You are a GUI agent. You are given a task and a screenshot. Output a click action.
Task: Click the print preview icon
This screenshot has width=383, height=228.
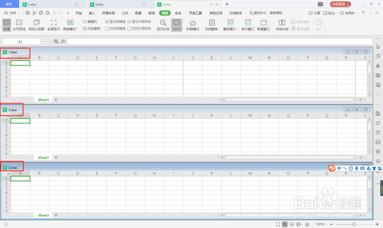pyautogui.click(x=47, y=13)
